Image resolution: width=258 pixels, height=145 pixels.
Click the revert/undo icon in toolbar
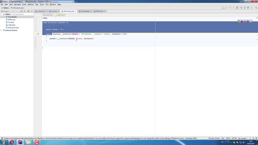pyautogui.click(x=252, y=8)
